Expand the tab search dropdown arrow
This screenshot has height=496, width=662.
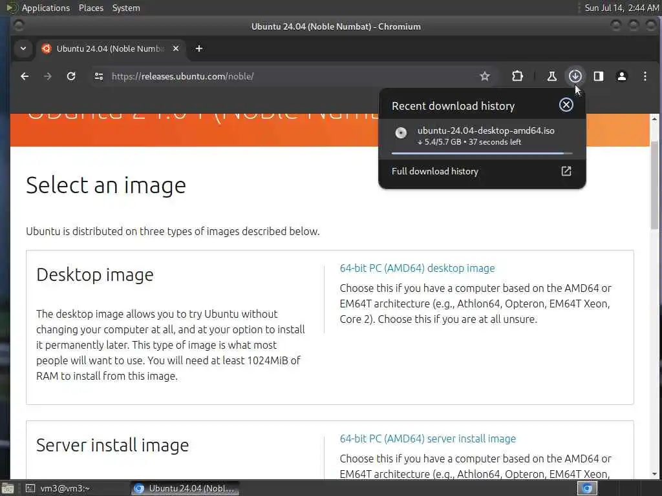(x=23, y=48)
